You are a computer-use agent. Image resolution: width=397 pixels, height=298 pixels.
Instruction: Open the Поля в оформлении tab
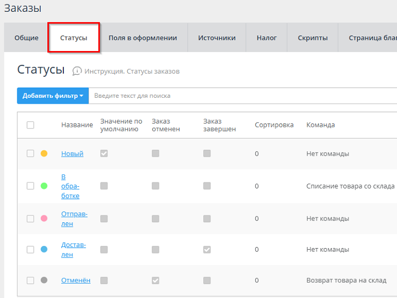(143, 38)
